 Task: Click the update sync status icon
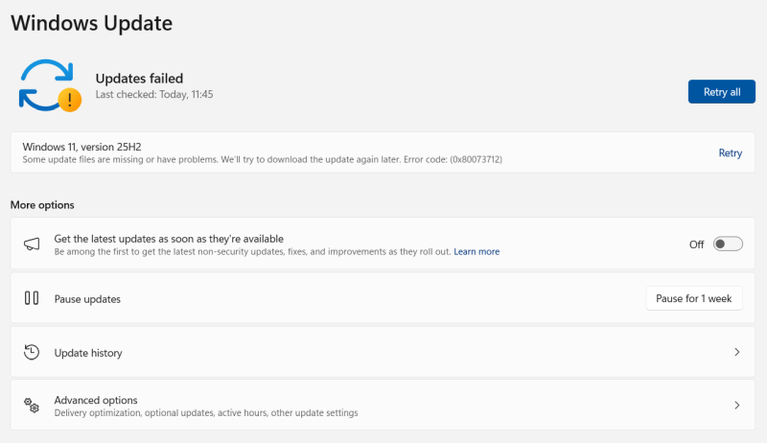click(x=50, y=85)
